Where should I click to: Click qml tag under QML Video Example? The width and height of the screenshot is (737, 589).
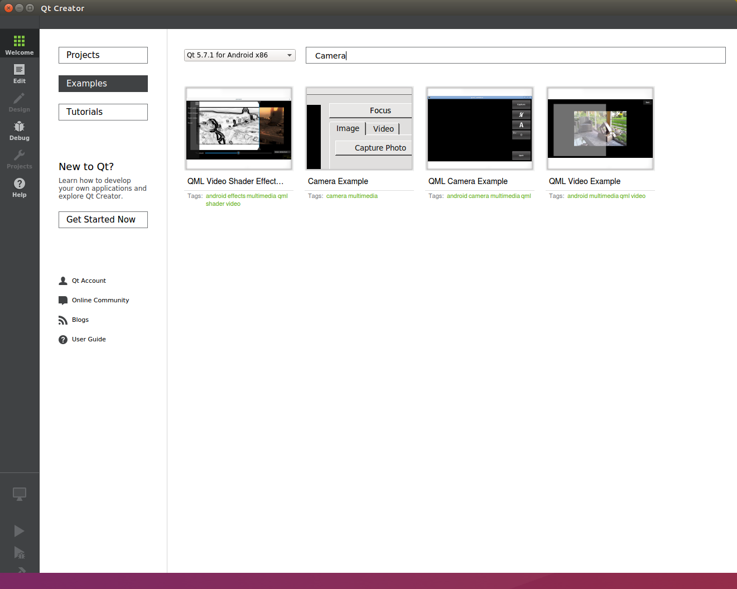(625, 196)
